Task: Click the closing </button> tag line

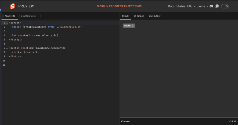Action: tap(16, 56)
